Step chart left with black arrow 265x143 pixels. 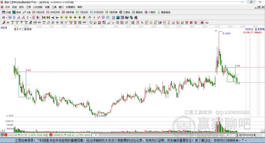pyautogui.click(x=53, y=18)
